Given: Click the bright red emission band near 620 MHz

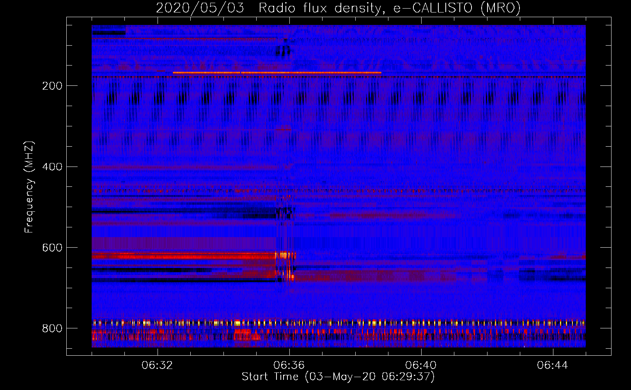Looking at the screenshot, I should point(194,256).
